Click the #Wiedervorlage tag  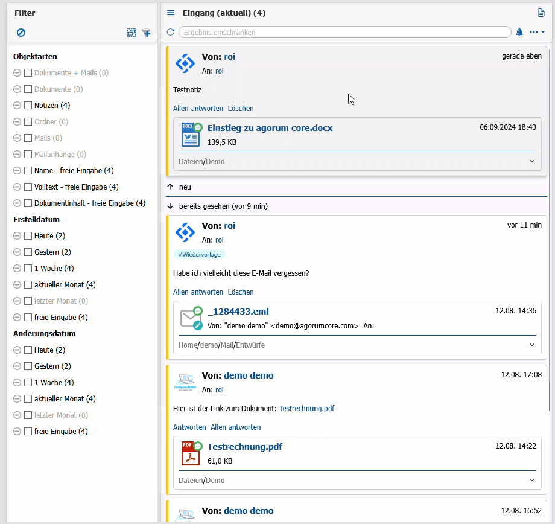pyautogui.click(x=199, y=254)
